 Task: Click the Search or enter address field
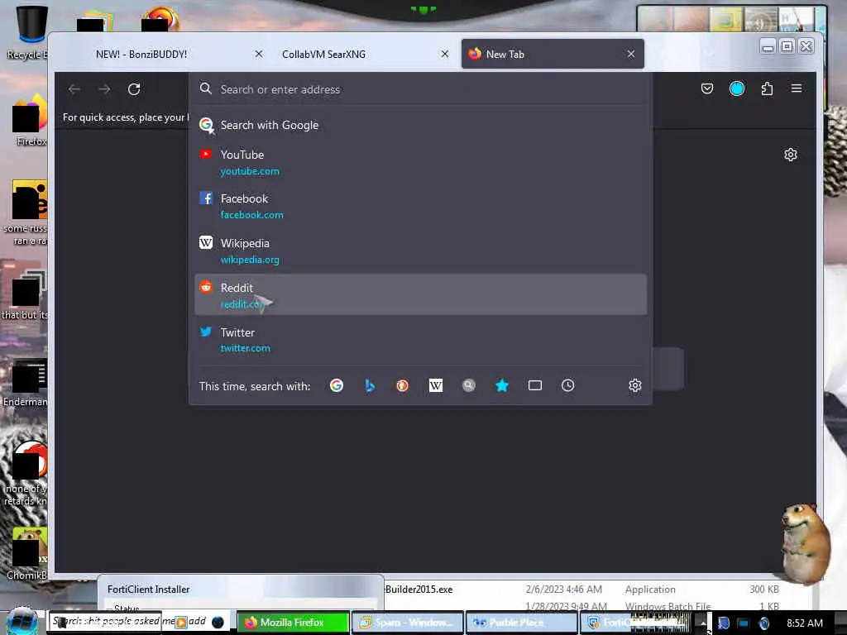(x=420, y=89)
